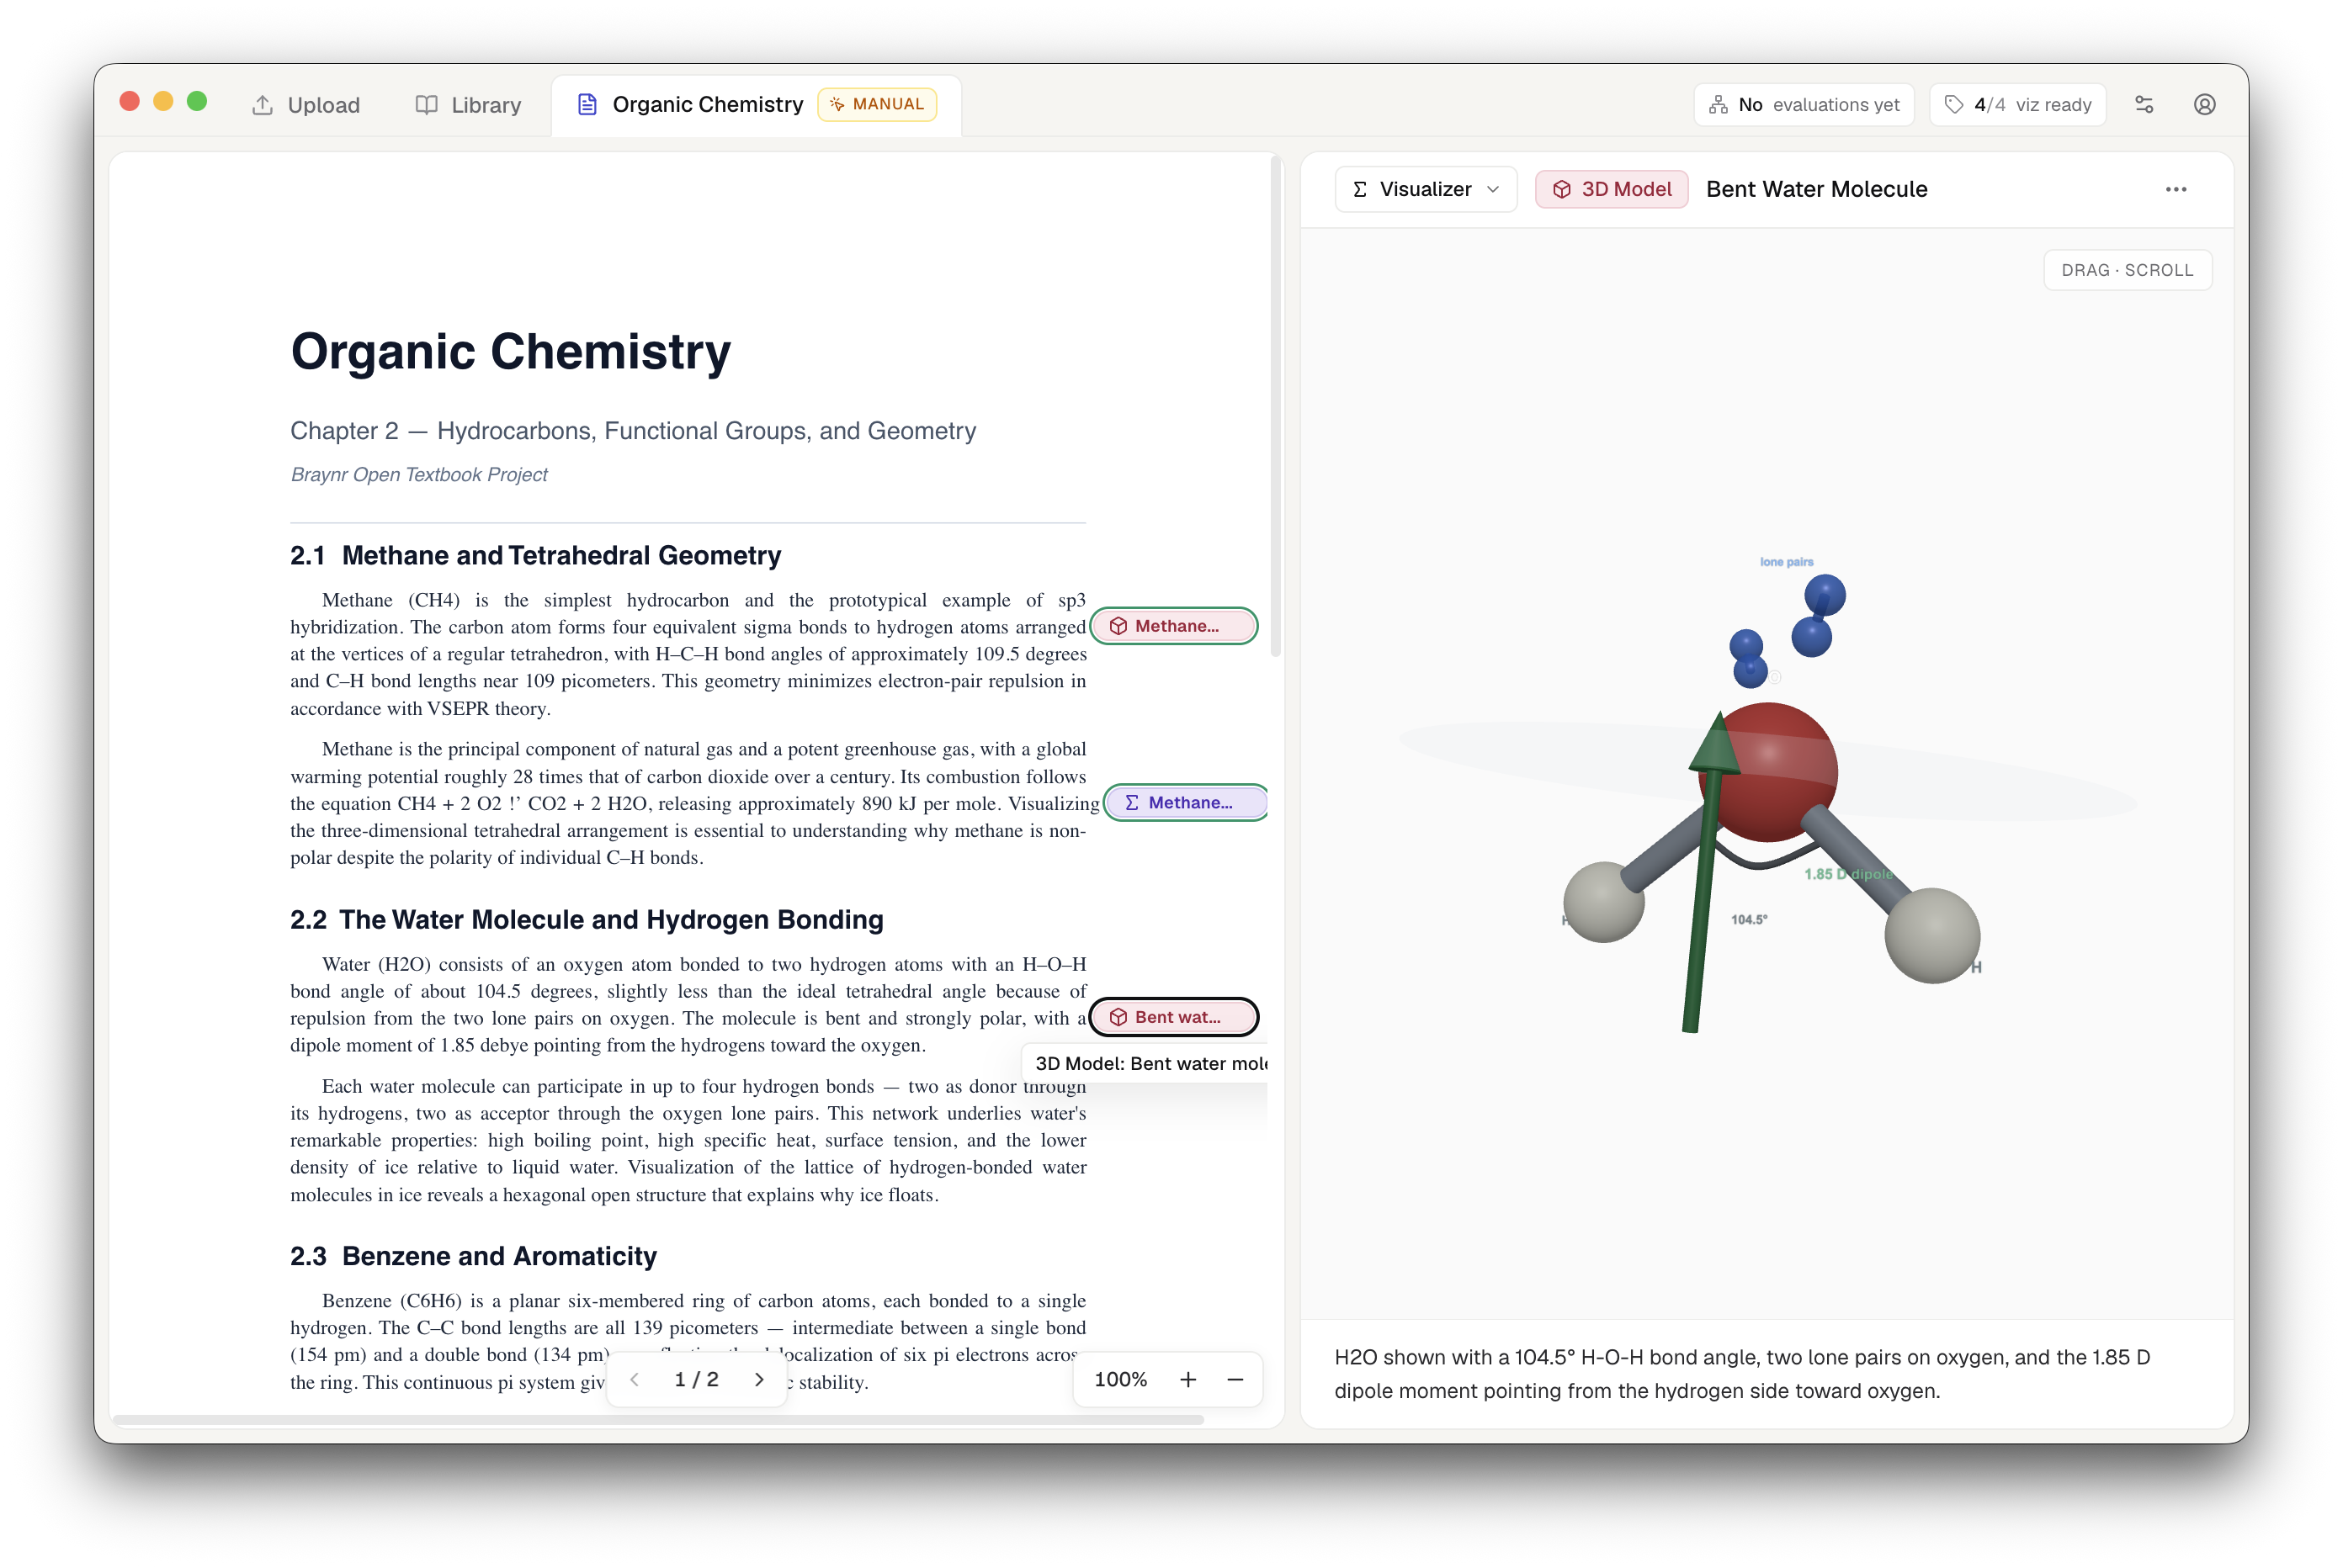Screen dimensions: 2343x1568
Task: Open the Upload tab
Action: click(305, 105)
